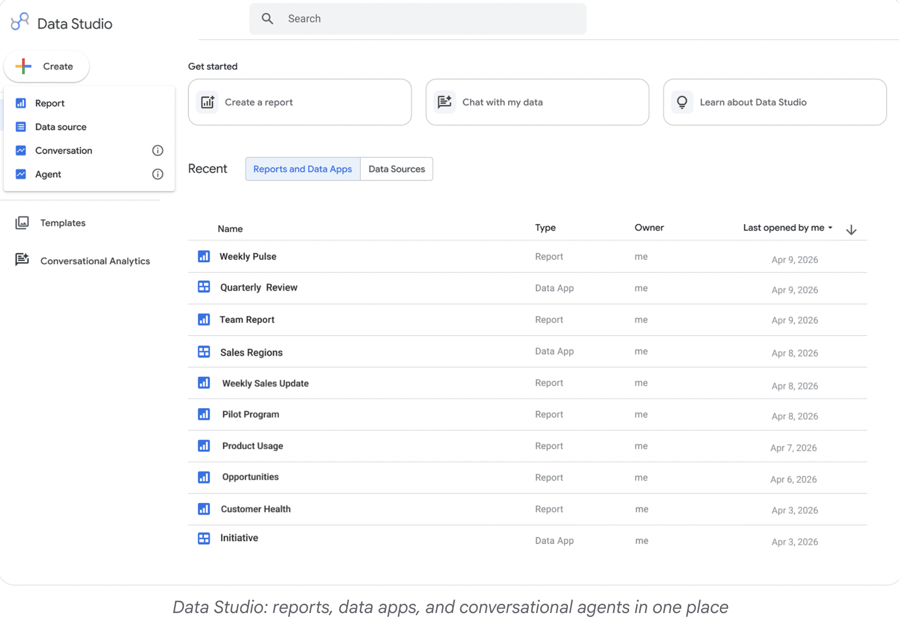
Task: Click the Conversational Analytics sidebar icon
Action: click(22, 260)
